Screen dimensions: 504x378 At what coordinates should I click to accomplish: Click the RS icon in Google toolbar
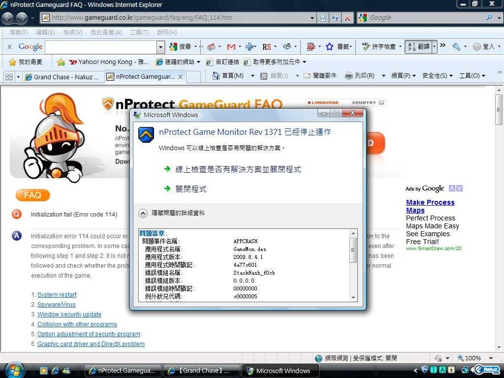(x=266, y=47)
